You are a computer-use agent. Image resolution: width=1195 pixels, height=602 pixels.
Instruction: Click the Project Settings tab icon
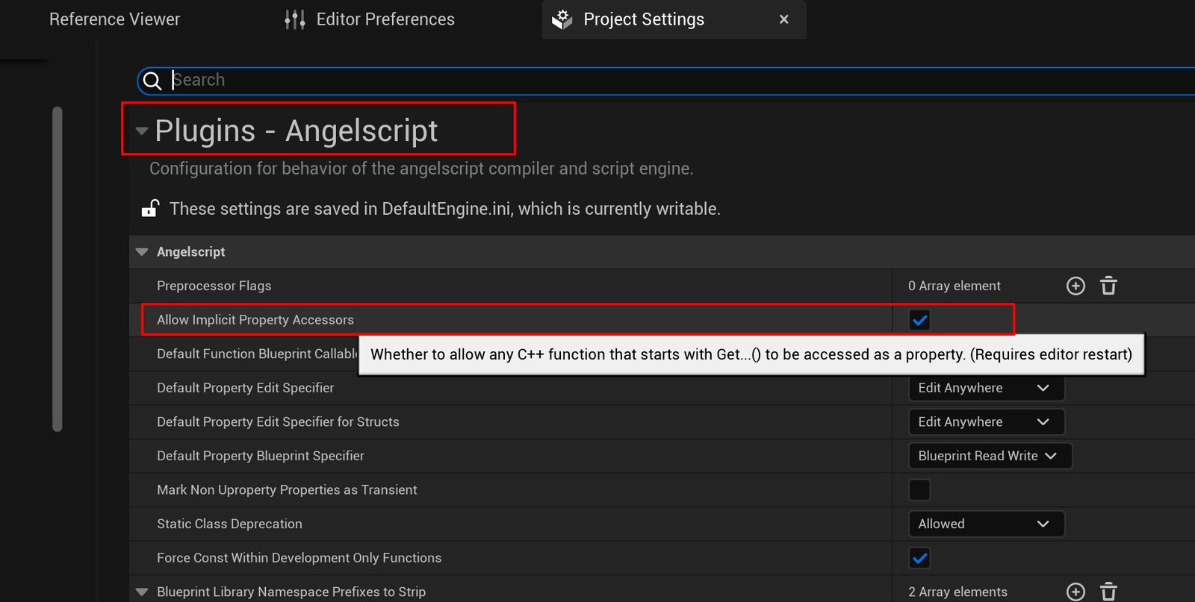click(x=562, y=19)
